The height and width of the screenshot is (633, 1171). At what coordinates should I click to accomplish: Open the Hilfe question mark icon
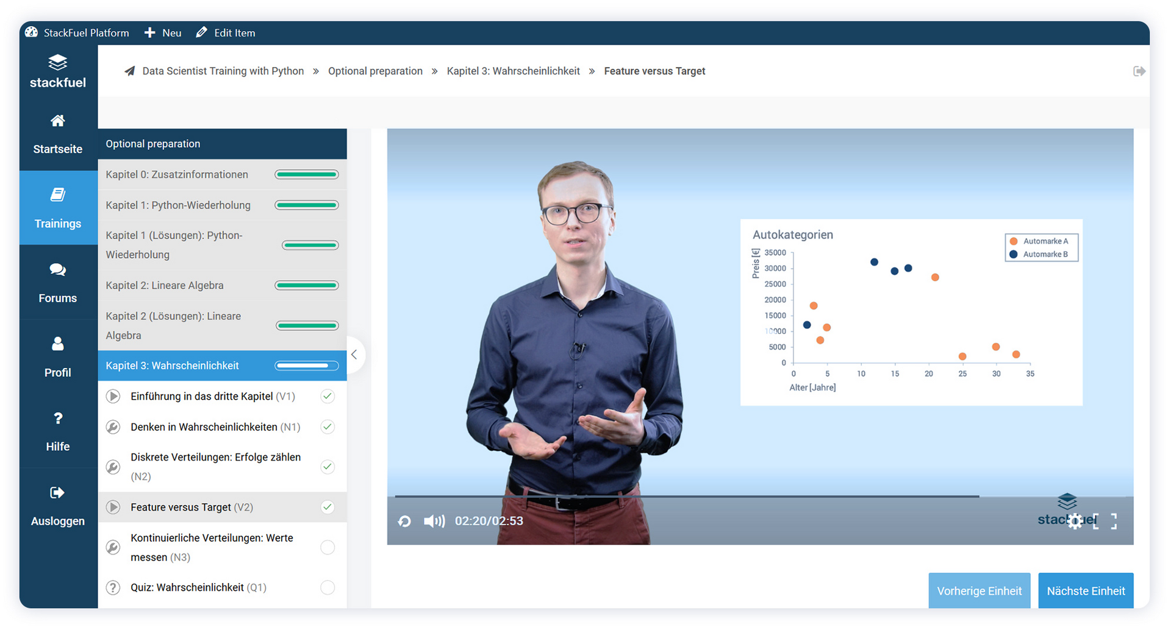tap(57, 419)
